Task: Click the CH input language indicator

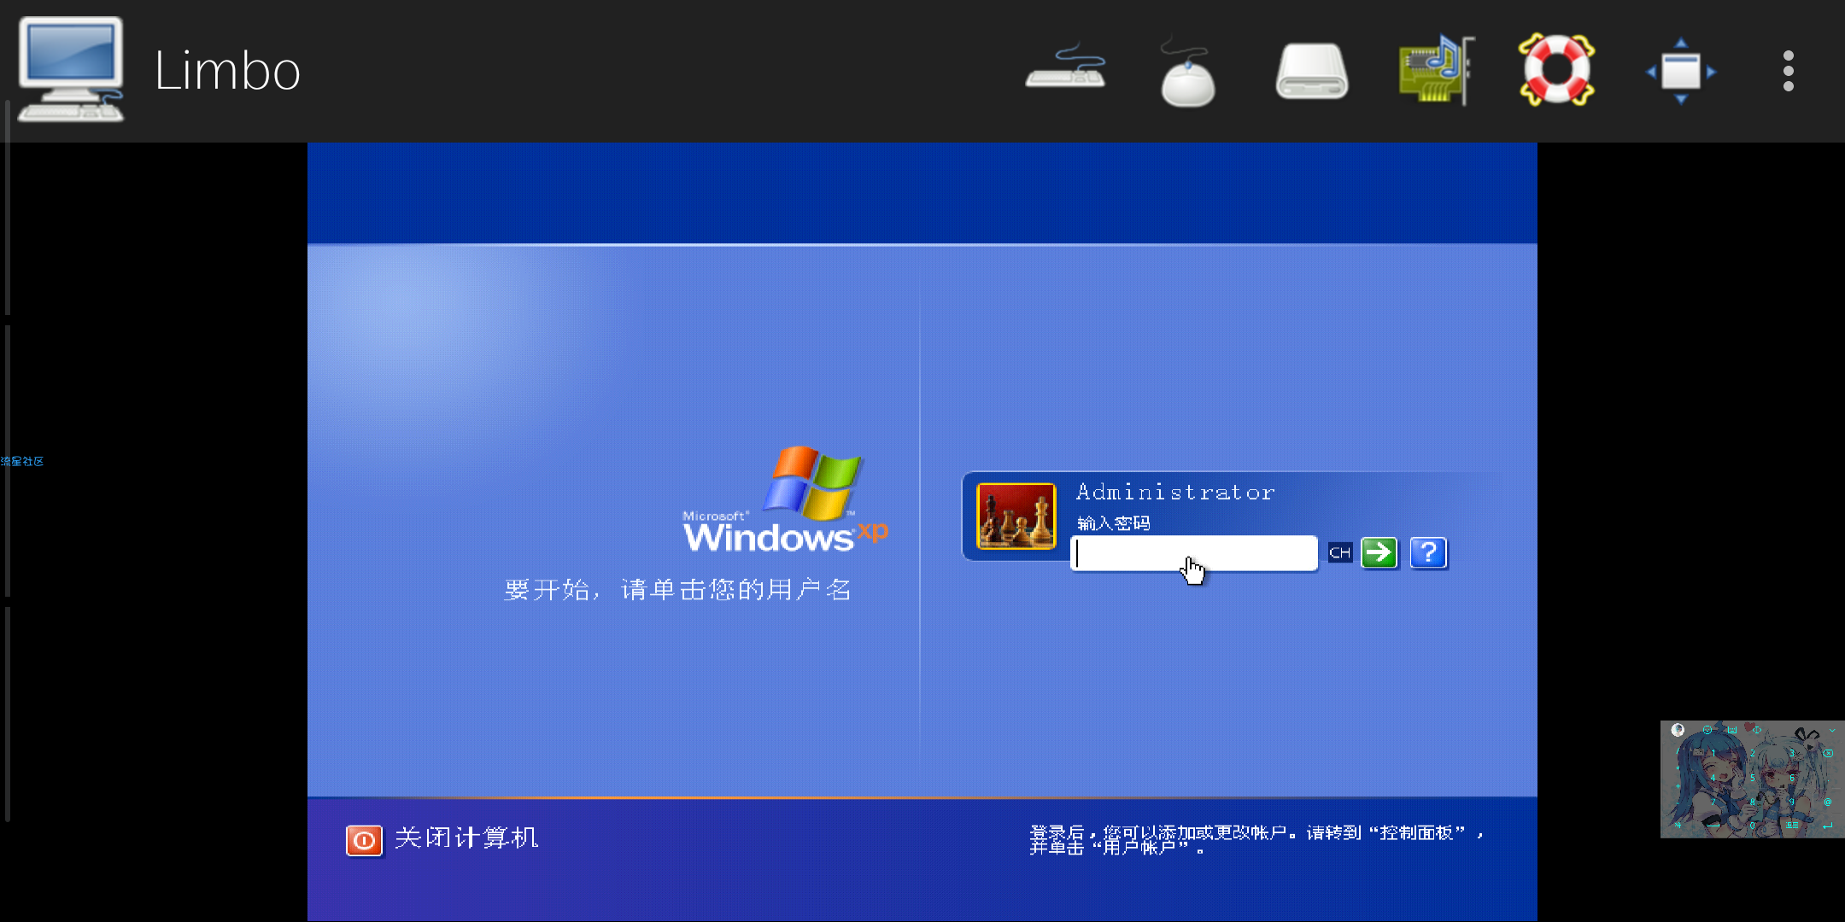Action: pyautogui.click(x=1340, y=553)
